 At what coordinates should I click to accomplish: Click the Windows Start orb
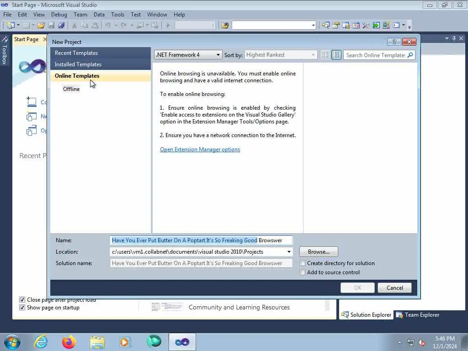coord(12,342)
